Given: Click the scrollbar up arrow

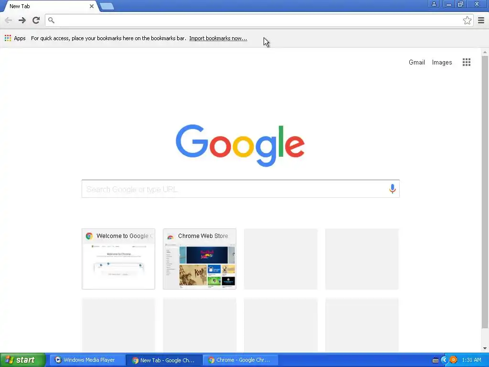Looking at the screenshot, I should click(x=485, y=52).
